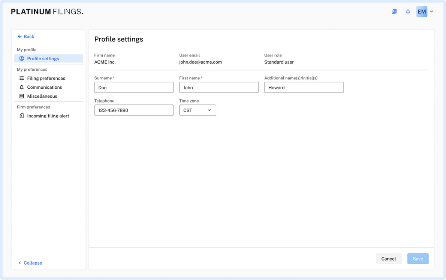Viewport: 446px width, 280px height.
Task: Click the Communications bell icon
Action: coord(22,87)
